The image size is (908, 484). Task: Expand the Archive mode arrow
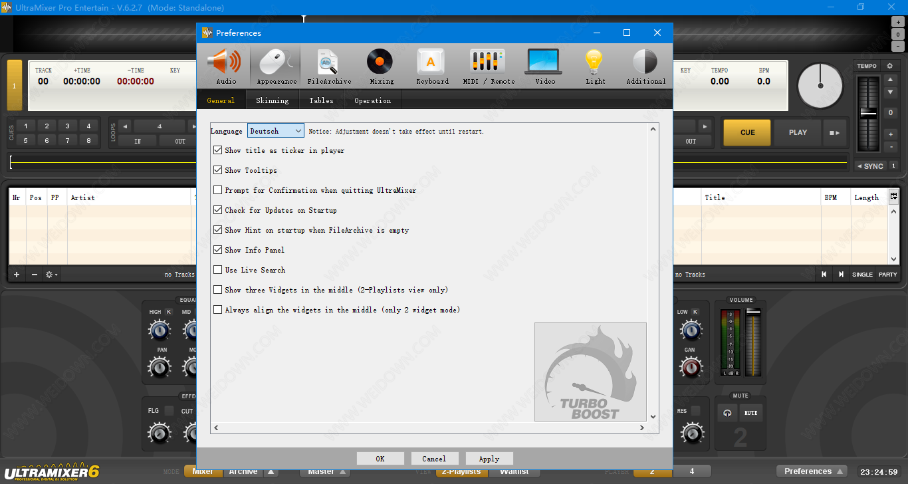[271, 471]
